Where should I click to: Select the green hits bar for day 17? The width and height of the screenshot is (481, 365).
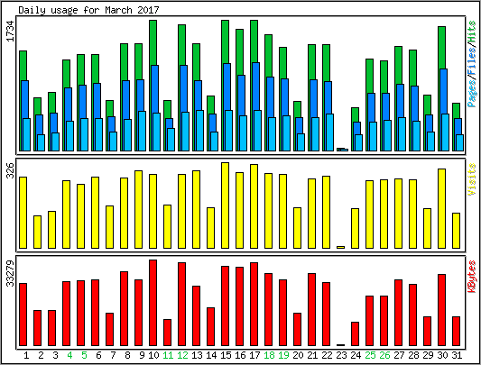tap(254, 41)
